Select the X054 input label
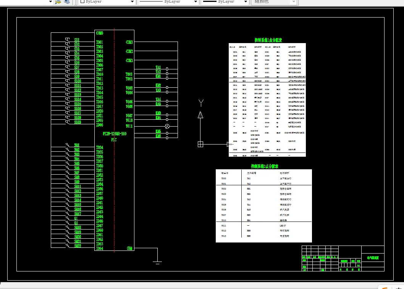Image resolution: width=404 pixels, height=289 pixels. click(99, 248)
